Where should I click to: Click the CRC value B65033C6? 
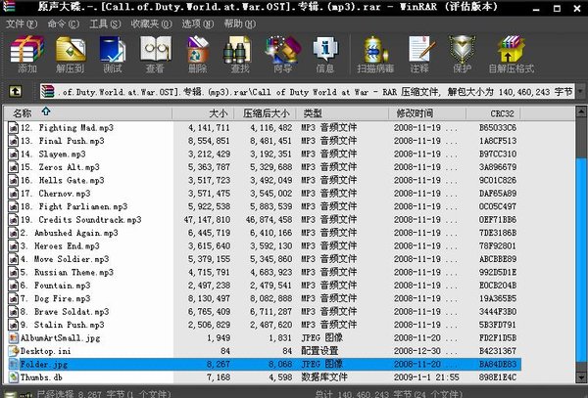point(498,128)
